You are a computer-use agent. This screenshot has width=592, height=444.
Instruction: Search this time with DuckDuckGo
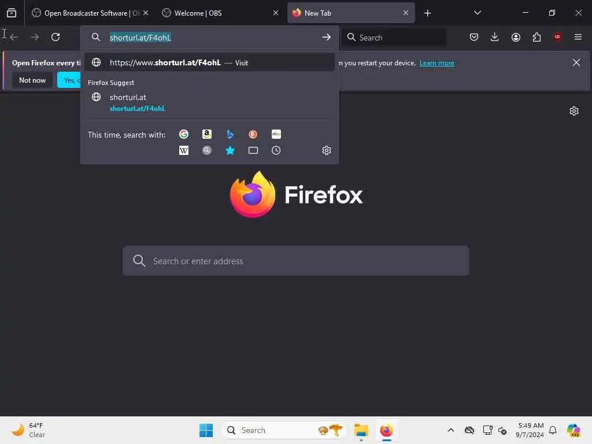[253, 134]
